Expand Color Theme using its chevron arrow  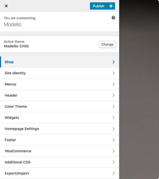coord(113,106)
